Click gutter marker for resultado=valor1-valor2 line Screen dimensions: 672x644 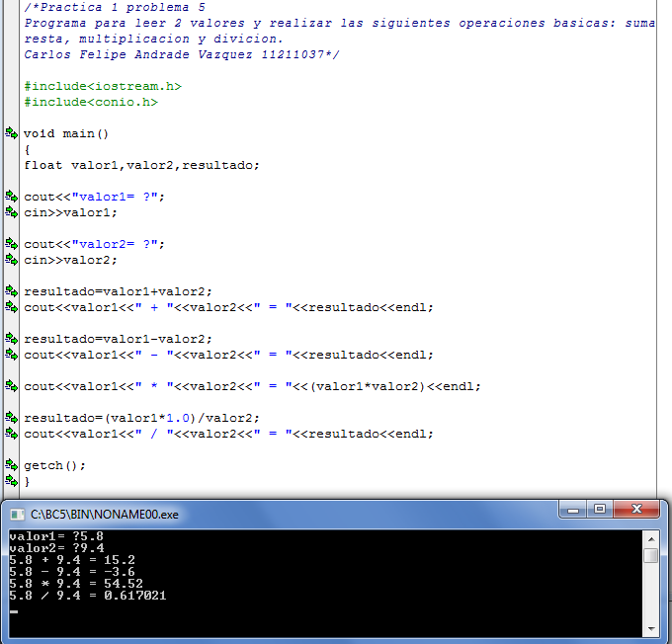[x=12, y=339]
